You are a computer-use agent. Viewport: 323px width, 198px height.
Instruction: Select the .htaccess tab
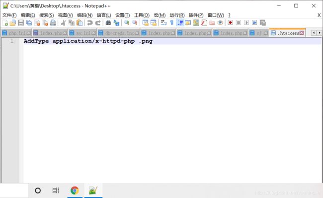tap(287, 33)
